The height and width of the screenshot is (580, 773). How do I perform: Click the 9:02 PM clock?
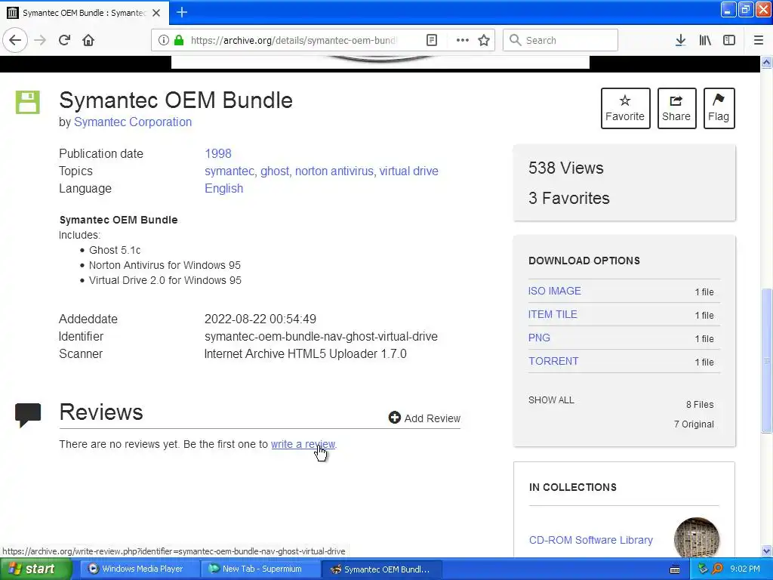(745, 569)
